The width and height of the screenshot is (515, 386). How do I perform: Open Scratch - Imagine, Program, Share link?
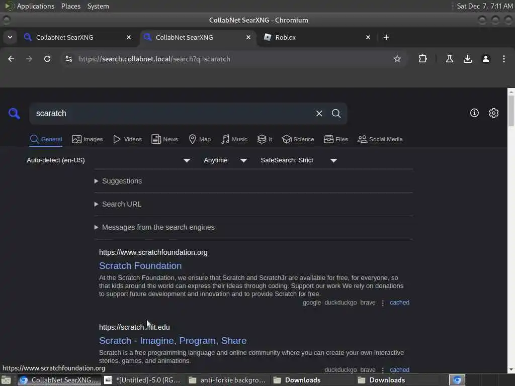[x=173, y=341]
